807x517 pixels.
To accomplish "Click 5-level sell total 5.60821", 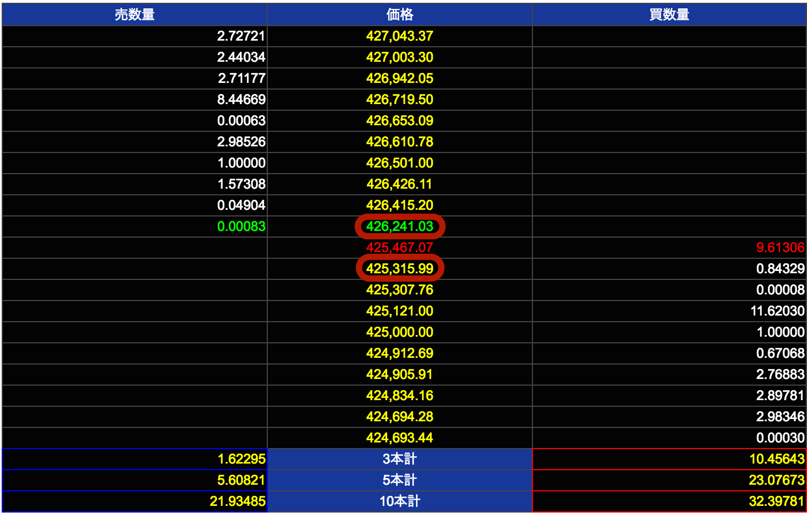I will tap(241, 480).
